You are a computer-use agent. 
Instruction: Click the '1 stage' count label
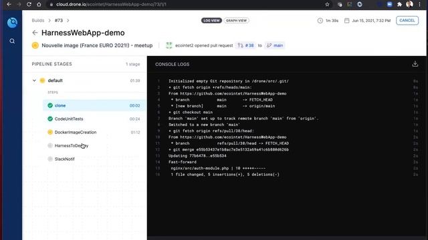pos(132,64)
